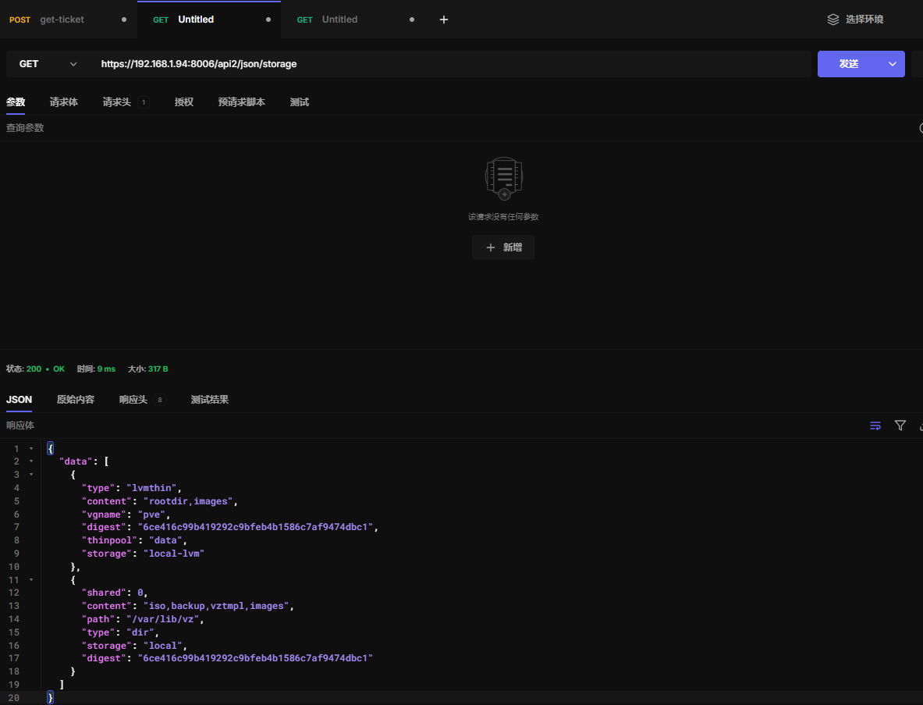
Task: Collapse the local-lvm object at line 3
Action: point(31,475)
